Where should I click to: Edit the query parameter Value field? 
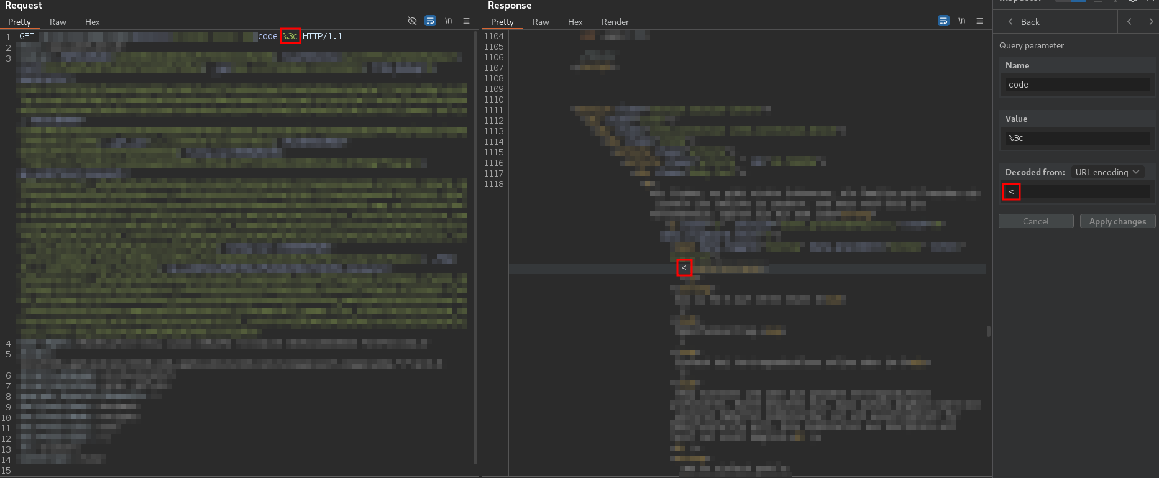point(1077,138)
